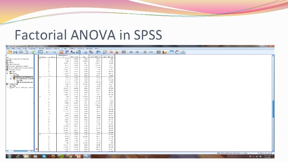Open the Analyze menu
The image size is (288, 162).
pos(57,49)
